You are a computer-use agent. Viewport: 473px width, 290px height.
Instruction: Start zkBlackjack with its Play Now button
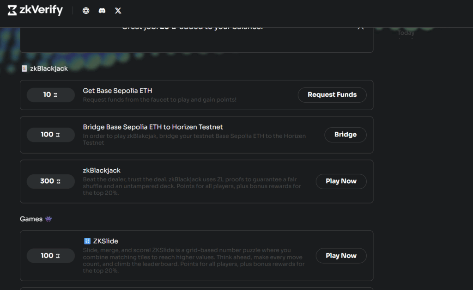pyautogui.click(x=341, y=181)
